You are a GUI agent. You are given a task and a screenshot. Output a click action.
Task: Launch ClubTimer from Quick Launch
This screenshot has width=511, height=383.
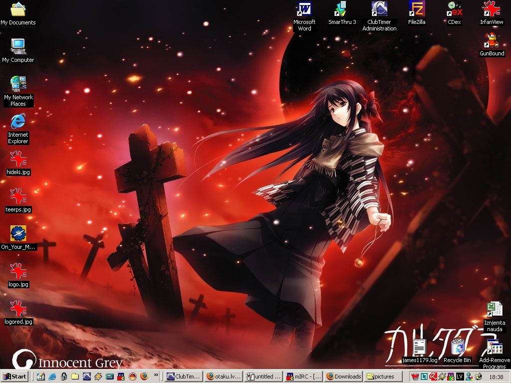click(x=87, y=377)
